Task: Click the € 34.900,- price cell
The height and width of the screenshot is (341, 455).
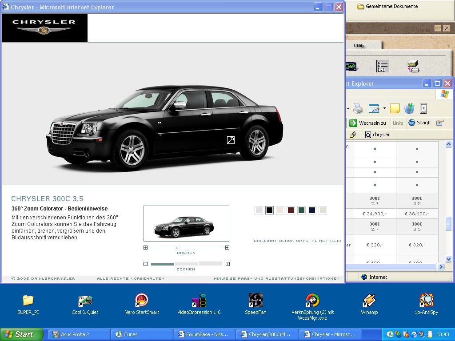Action: coord(375,214)
